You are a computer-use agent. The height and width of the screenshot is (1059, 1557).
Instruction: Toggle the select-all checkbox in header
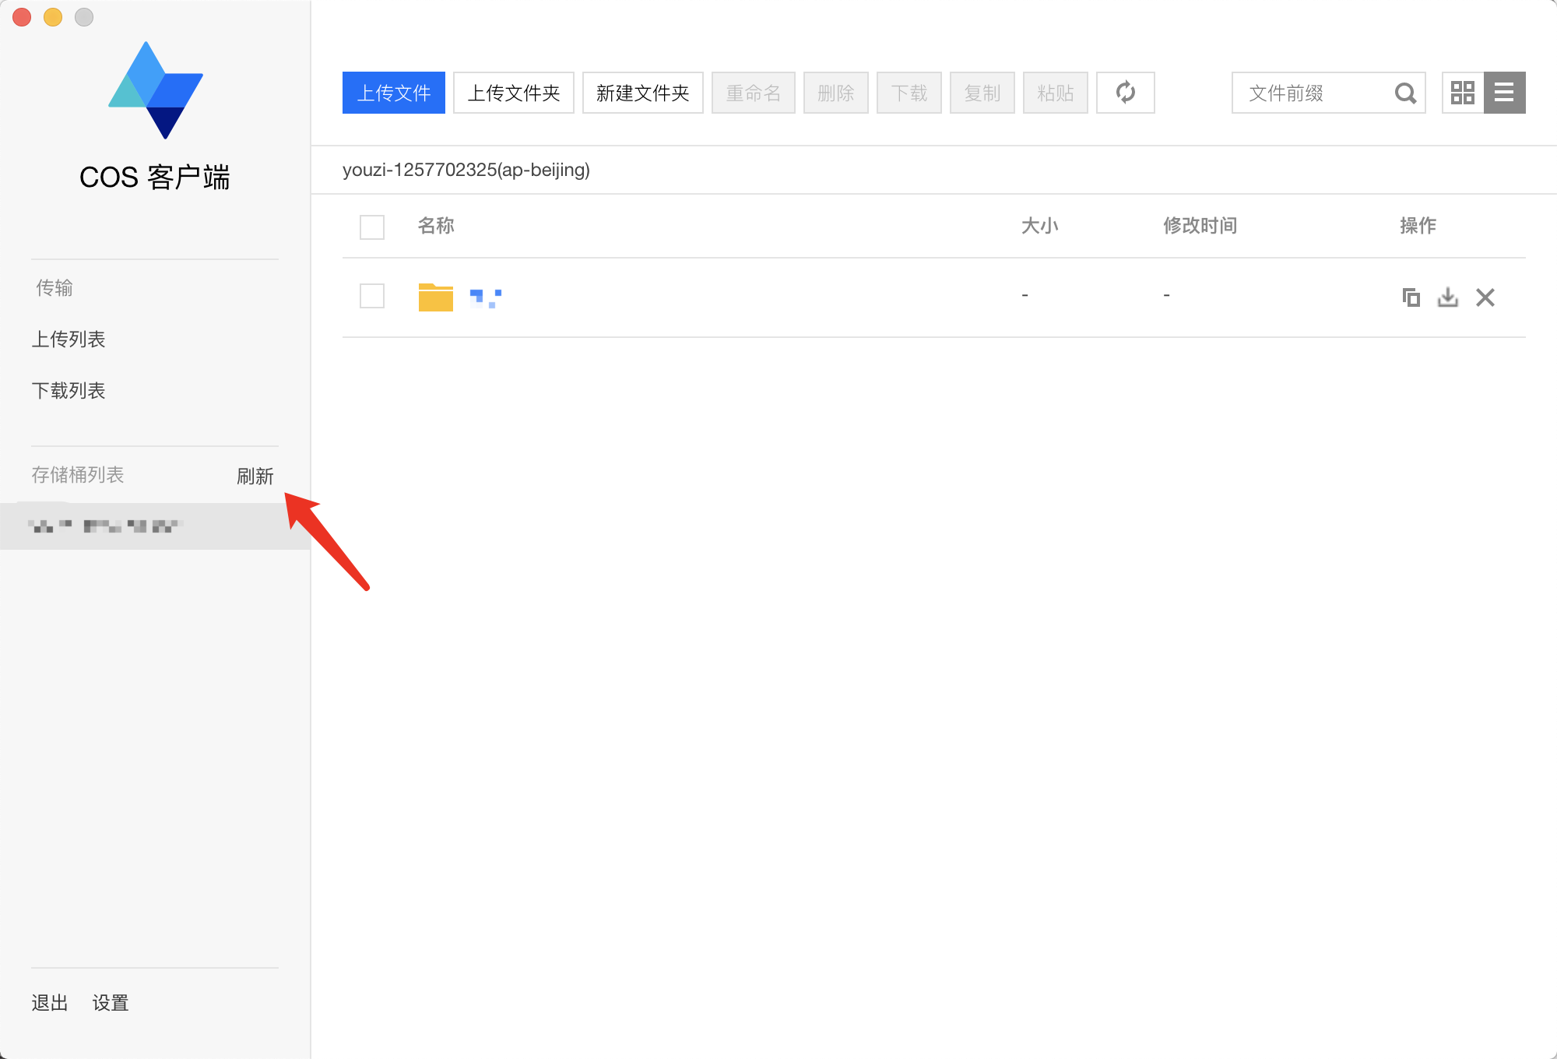[372, 227]
